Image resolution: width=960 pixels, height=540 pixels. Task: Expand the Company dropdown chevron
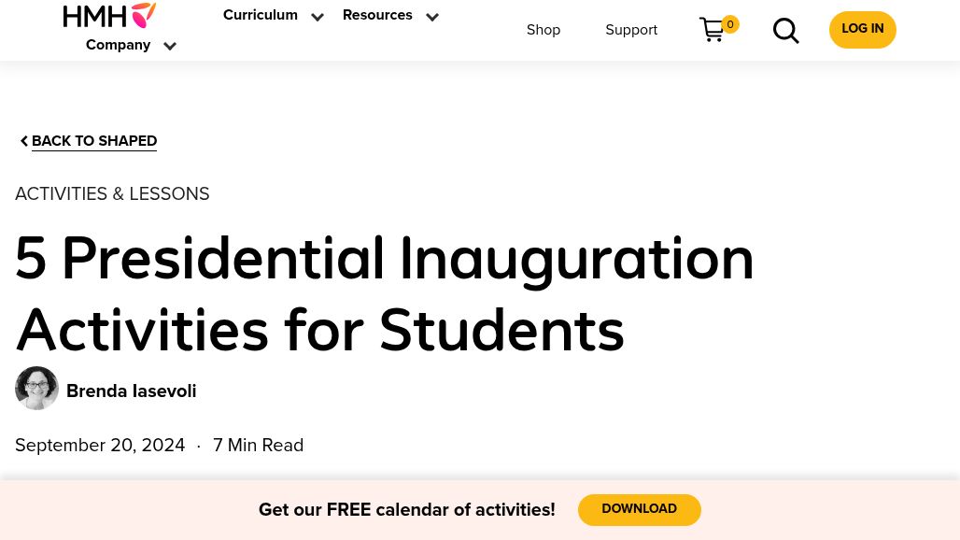pyautogui.click(x=170, y=46)
